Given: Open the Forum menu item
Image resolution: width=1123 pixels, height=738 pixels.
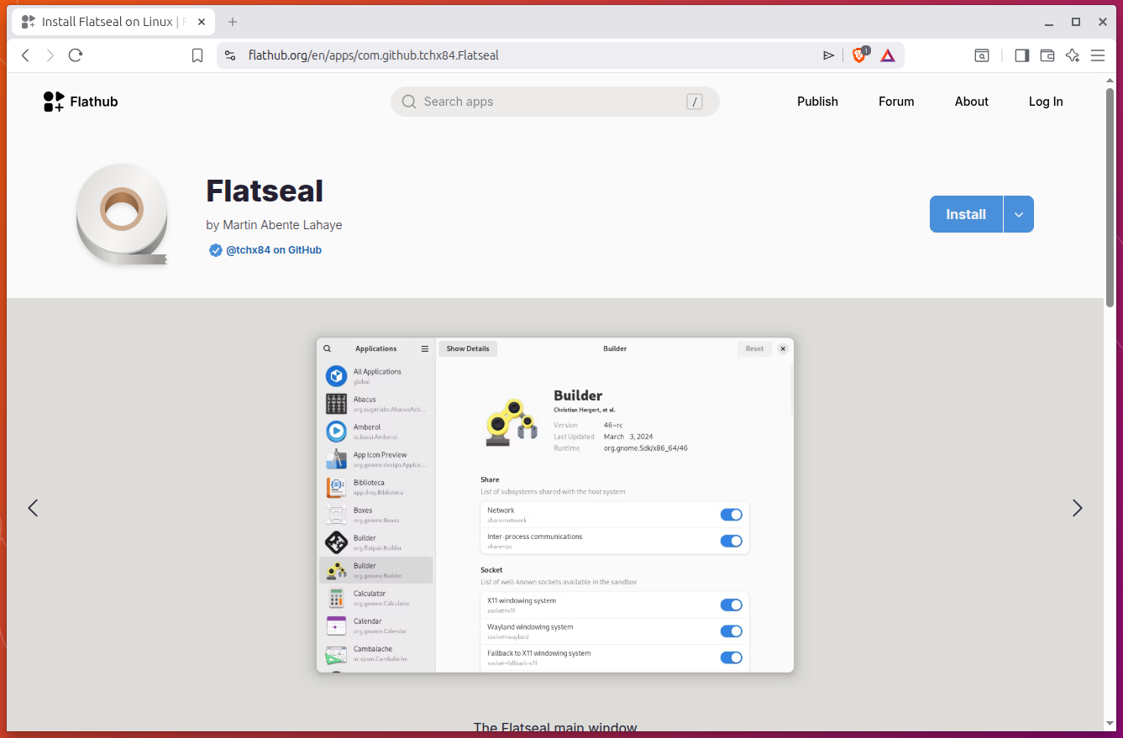Looking at the screenshot, I should click(896, 102).
